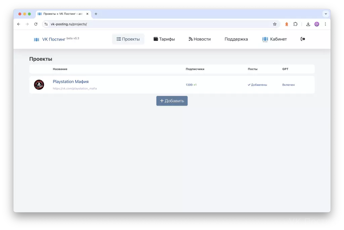Bookmark this page with the star icon

pyautogui.click(x=275, y=24)
